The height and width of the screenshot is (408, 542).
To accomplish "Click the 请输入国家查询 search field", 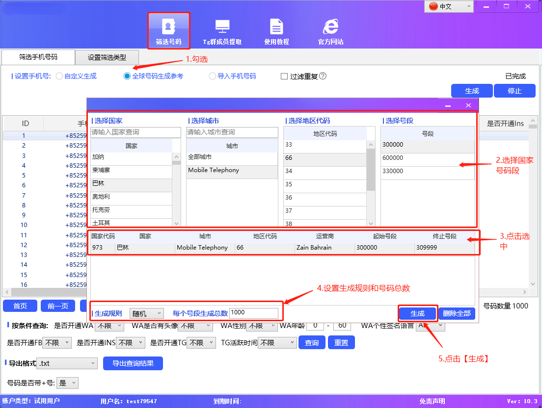I will (x=135, y=132).
